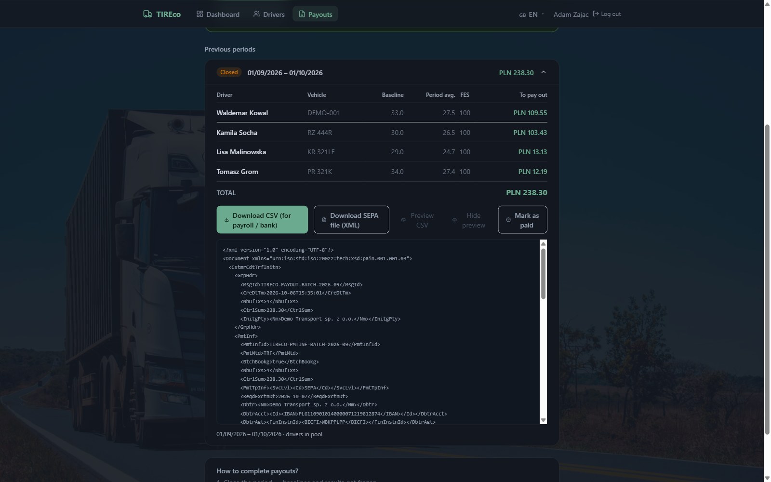Click the XML preview scrollbar thumb
The image size is (771, 482).
(543, 273)
